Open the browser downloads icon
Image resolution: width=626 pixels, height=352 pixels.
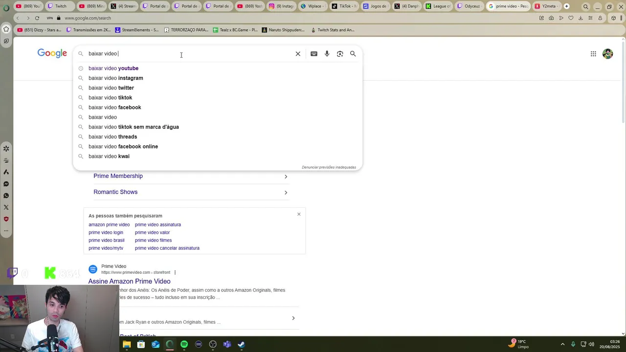(581, 18)
